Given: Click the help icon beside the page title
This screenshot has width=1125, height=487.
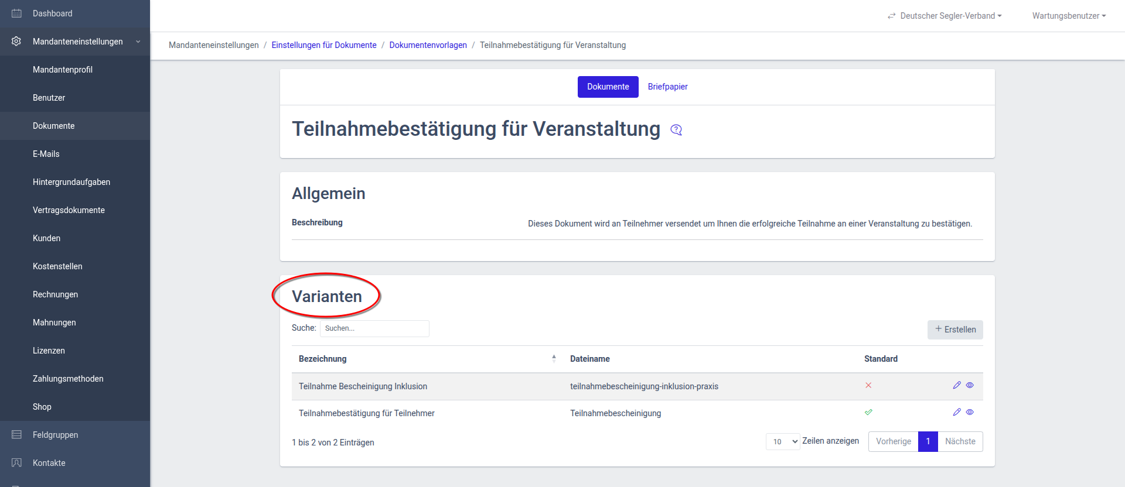Looking at the screenshot, I should click(676, 130).
